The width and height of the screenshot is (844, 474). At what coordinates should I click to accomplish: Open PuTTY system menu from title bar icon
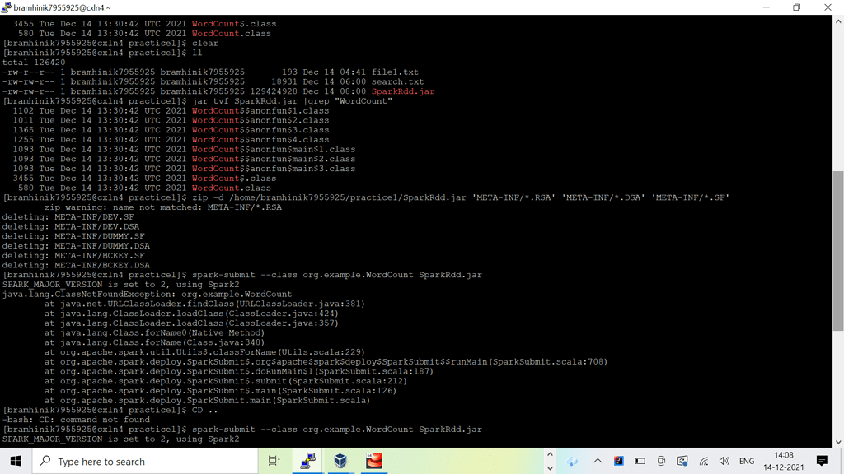tap(7, 7)
